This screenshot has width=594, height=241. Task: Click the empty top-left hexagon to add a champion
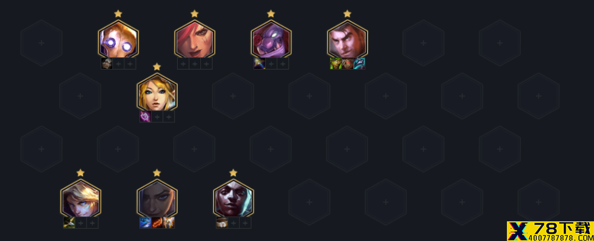pos(42,43)
